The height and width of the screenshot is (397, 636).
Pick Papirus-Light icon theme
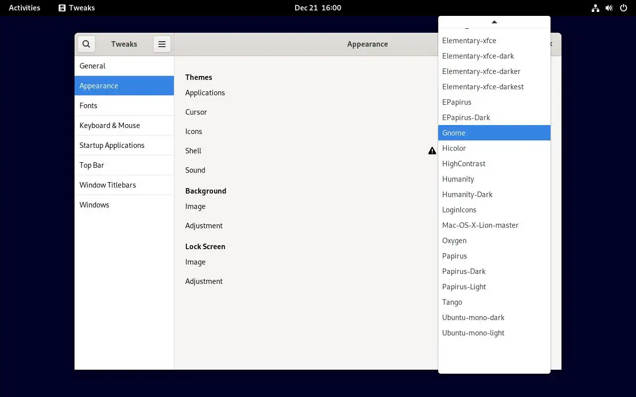[x=494, y=286]
